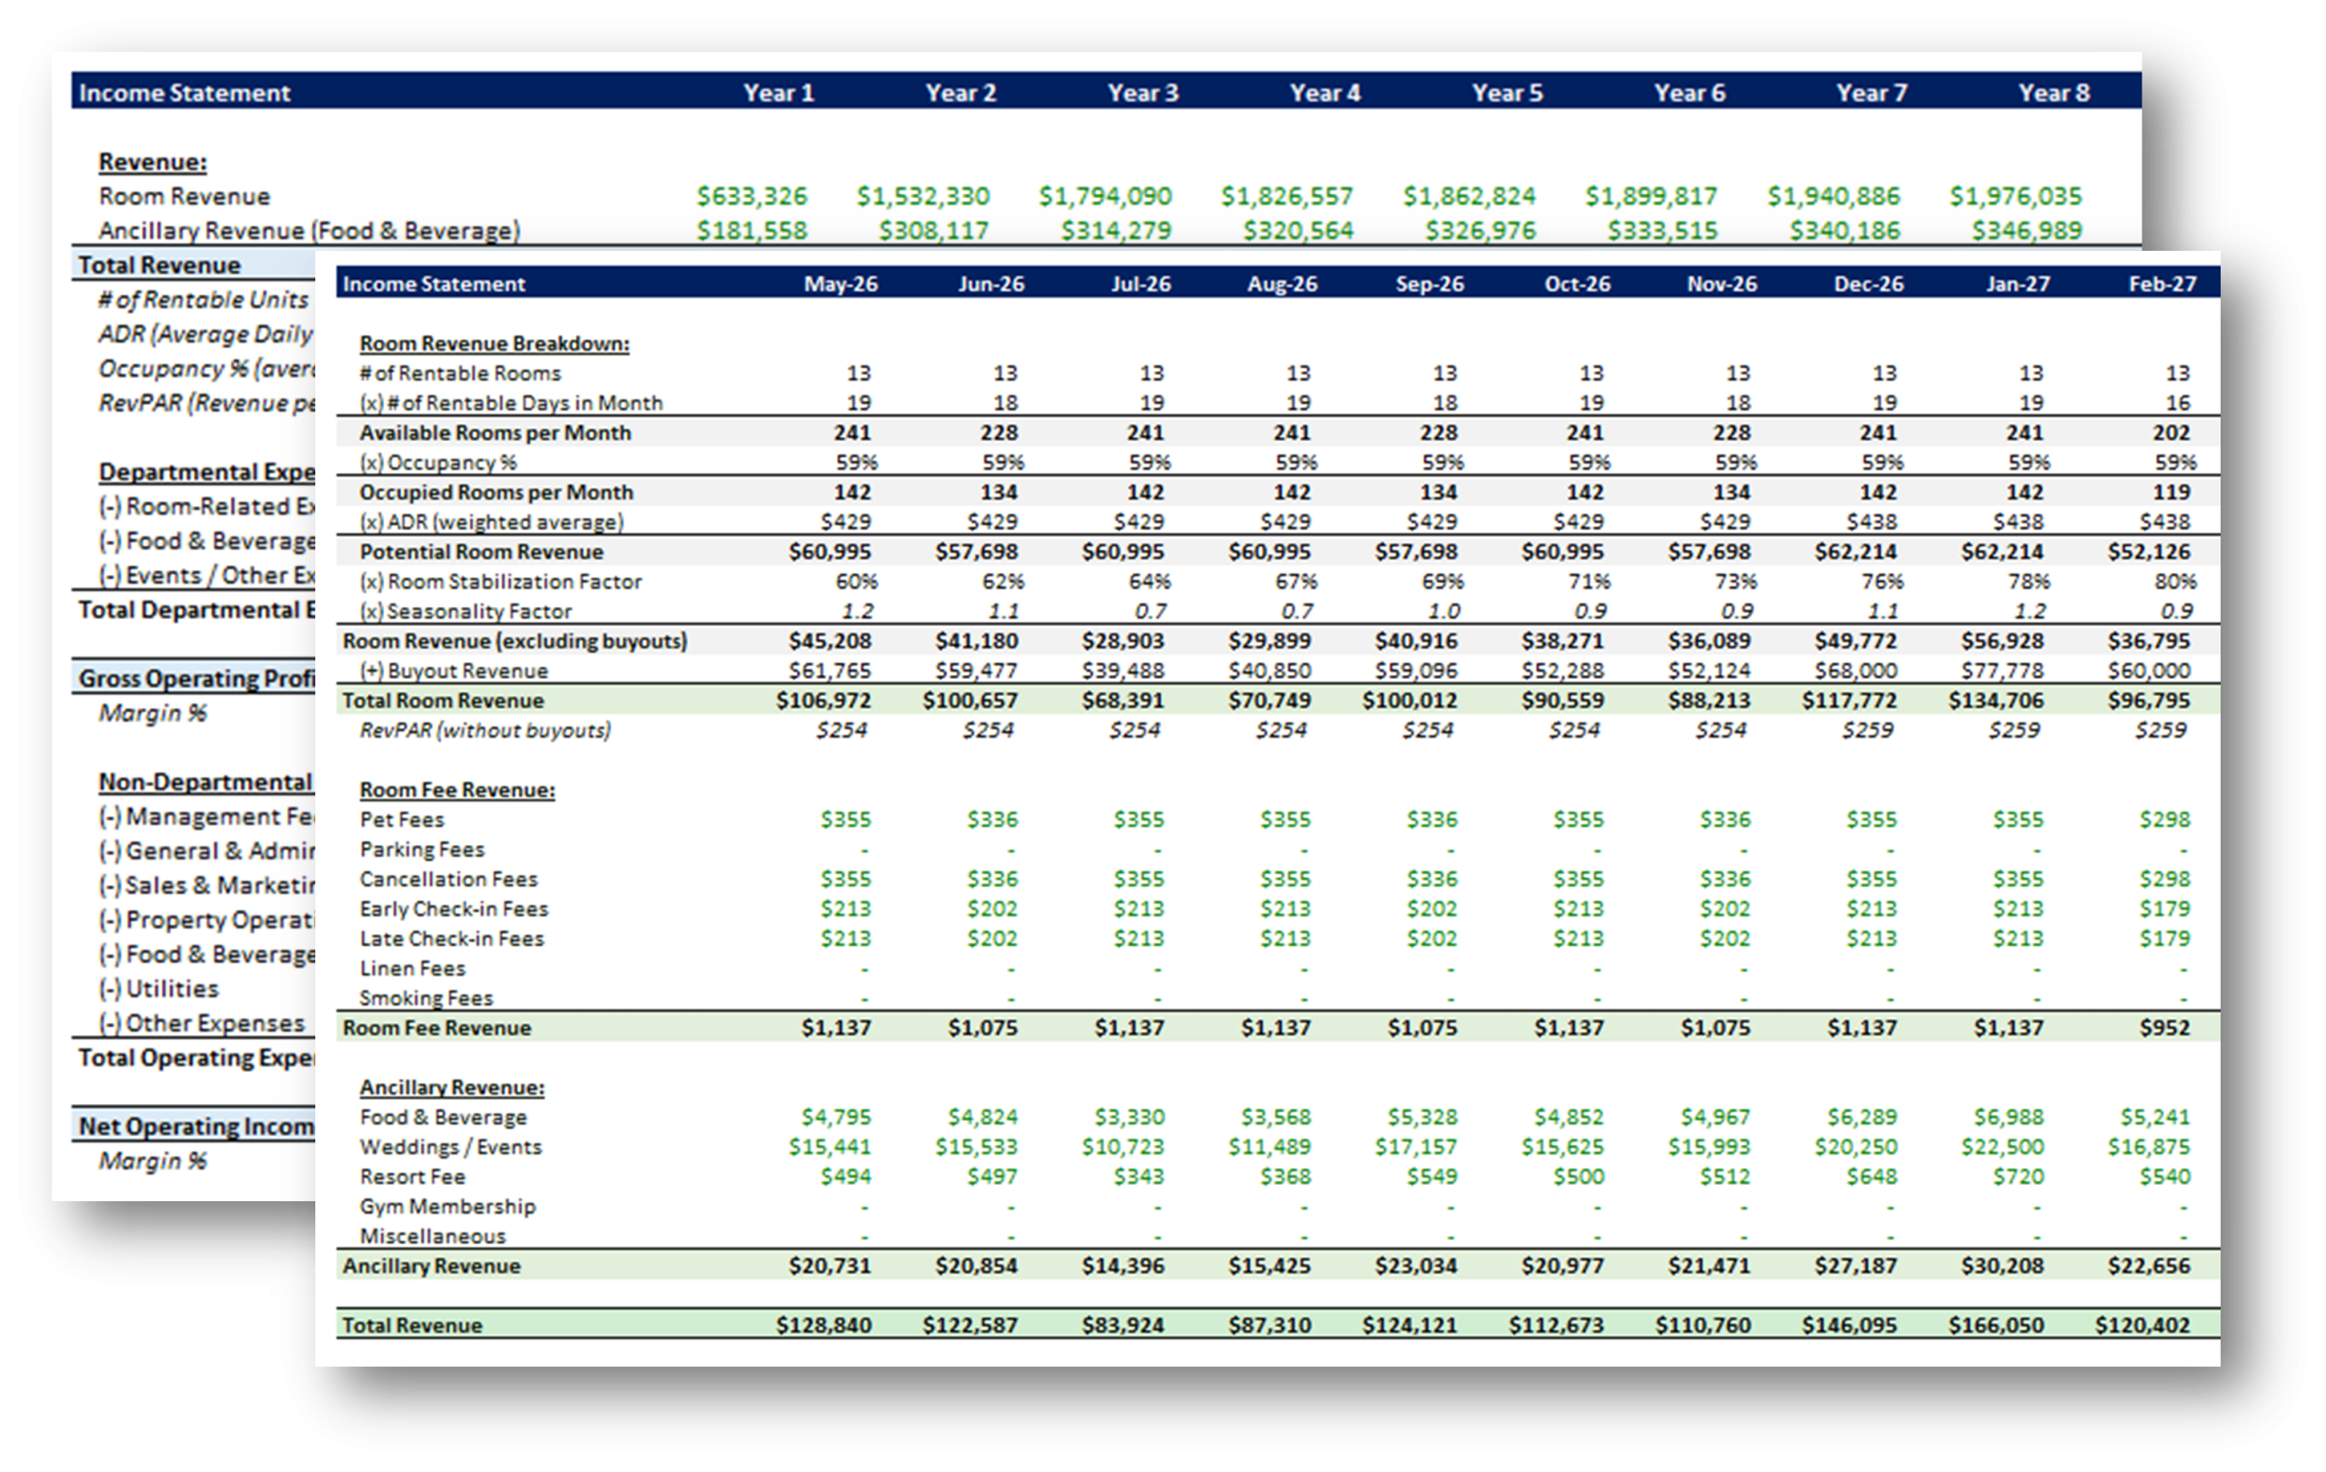
Task: Click the Year 1 column header
Action: (778, 93)
